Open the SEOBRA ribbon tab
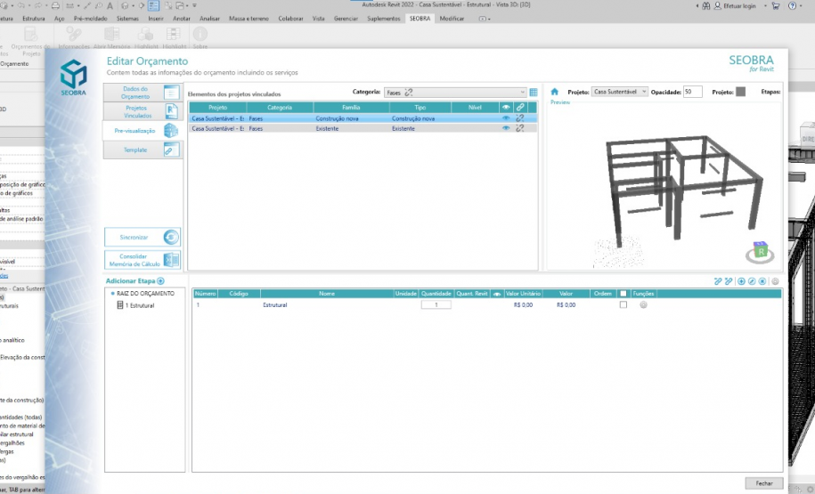This screenshot has height=494, width=815. 420,18
